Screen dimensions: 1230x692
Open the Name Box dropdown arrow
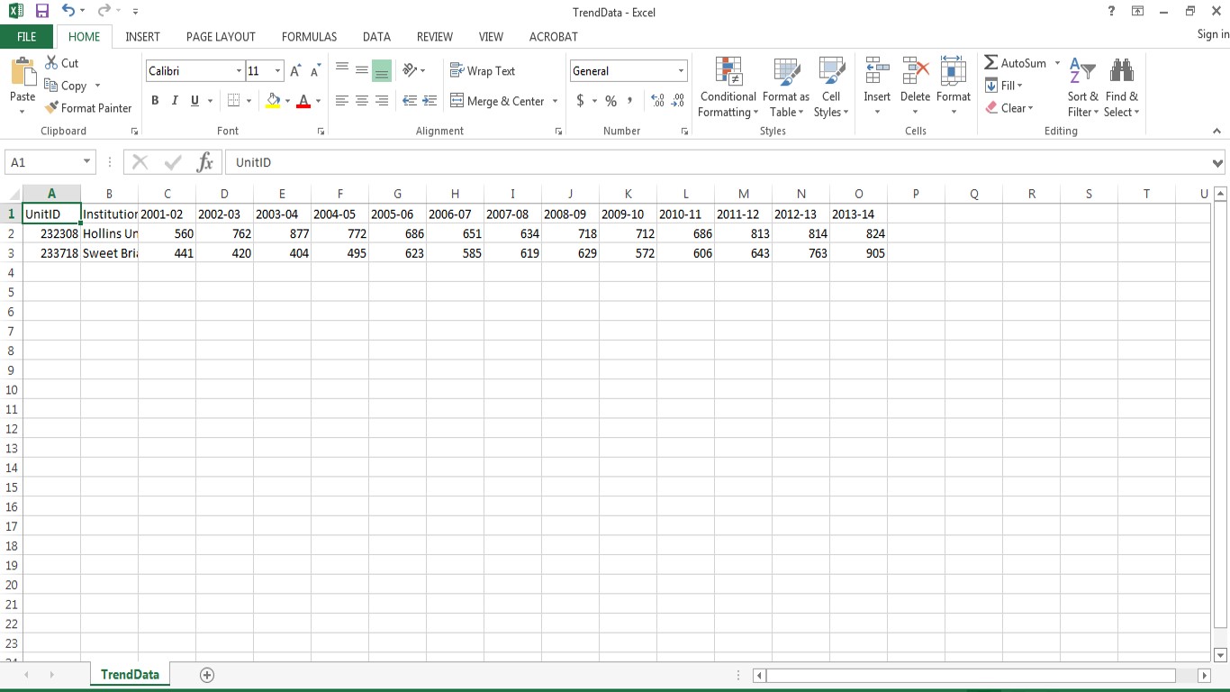click(86, 162)
